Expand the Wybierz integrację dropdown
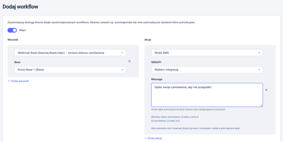 coord(207,70)
